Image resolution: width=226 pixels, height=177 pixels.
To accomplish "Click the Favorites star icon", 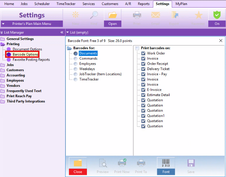I will coord(198,15).
